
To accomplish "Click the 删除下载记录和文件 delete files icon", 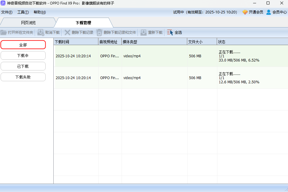I will [99, 33].
